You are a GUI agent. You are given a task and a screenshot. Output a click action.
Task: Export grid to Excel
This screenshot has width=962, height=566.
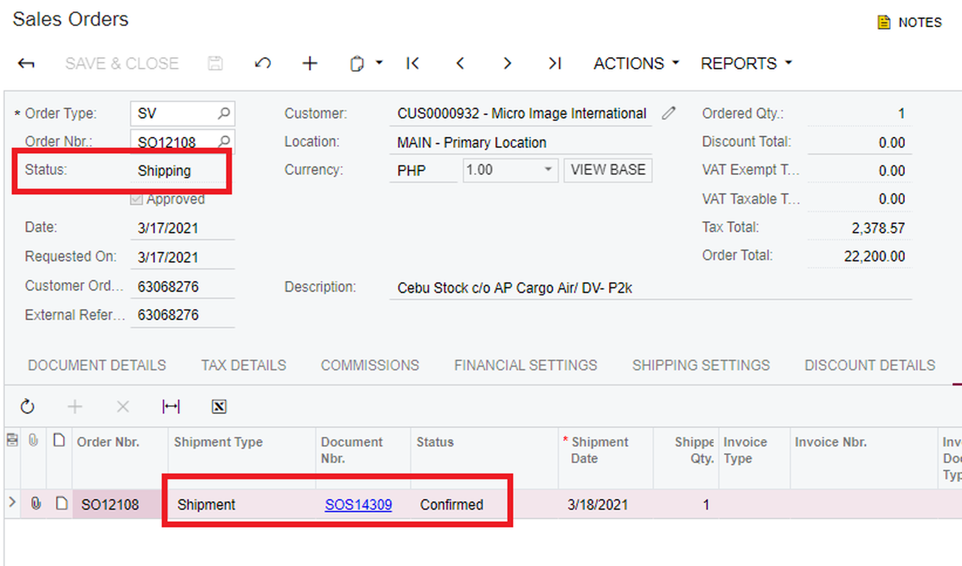point(219,407)
